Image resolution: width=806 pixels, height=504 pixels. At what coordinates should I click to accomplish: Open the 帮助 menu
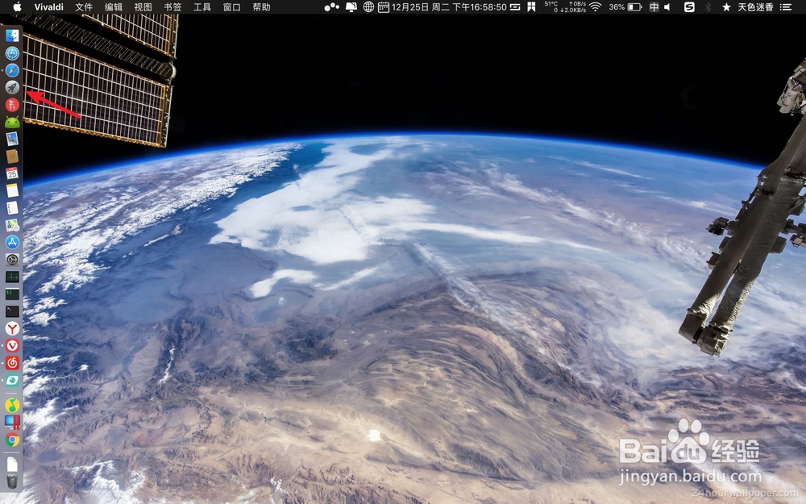(262, 7)
